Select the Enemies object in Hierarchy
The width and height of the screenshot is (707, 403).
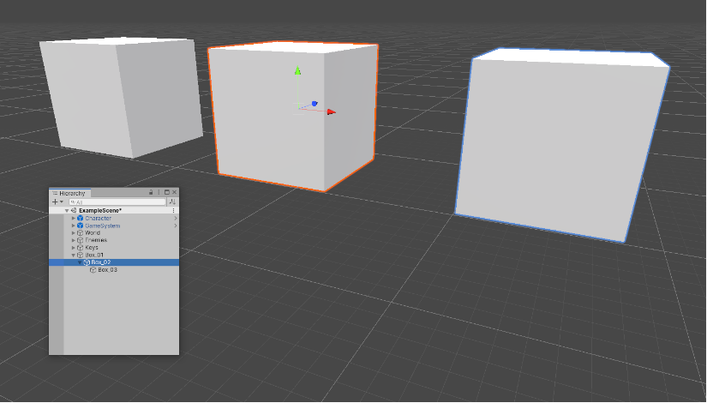point(95,240)
